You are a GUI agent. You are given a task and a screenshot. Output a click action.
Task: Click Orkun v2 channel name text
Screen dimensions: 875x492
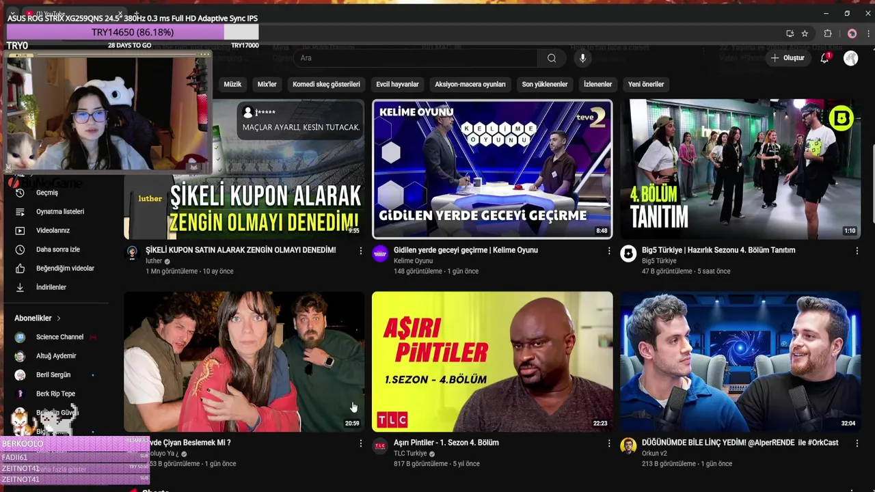[x=654, y=454]
